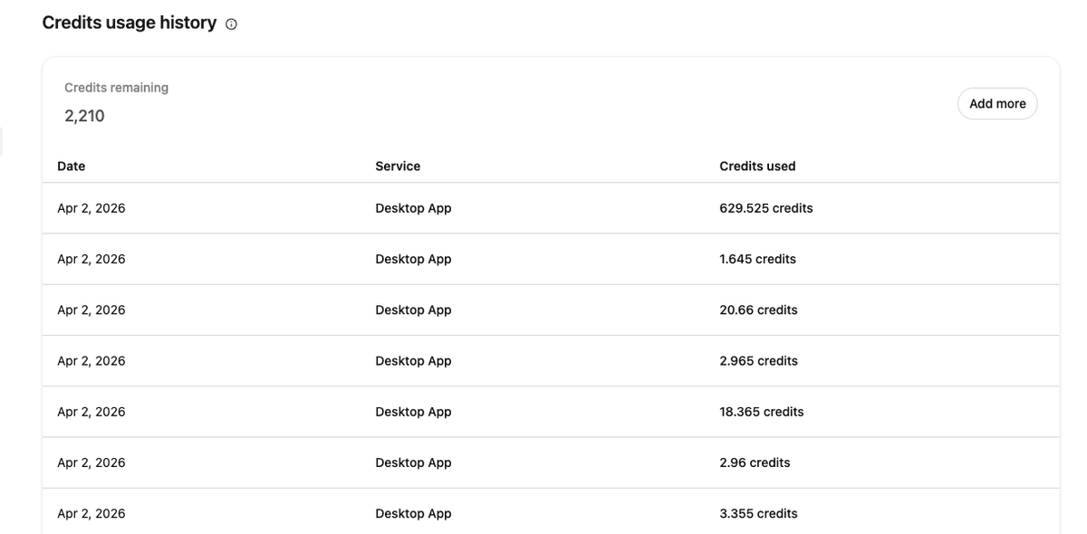Select the 3.355 credits cell
The height and width of the screenshot is (534, 1087).
(x=758, y=513)
